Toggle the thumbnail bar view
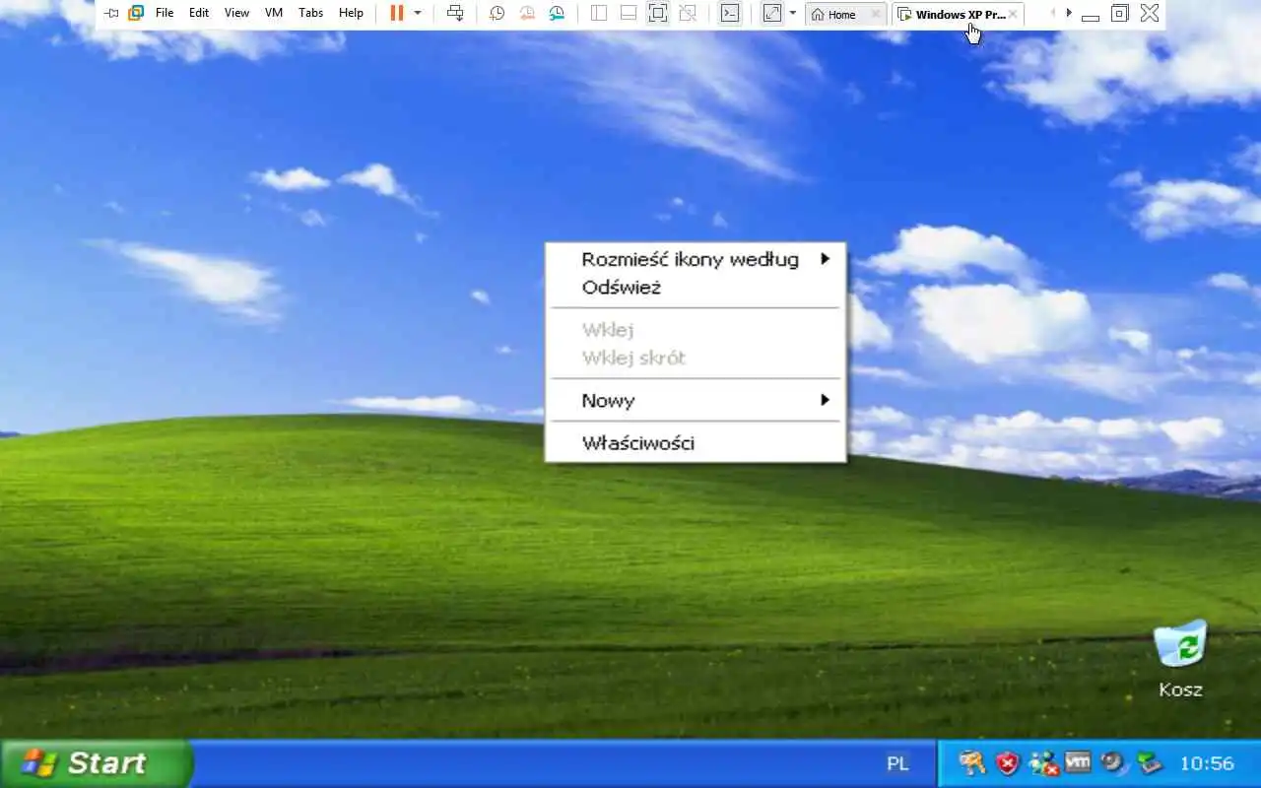 pos(629,14)
